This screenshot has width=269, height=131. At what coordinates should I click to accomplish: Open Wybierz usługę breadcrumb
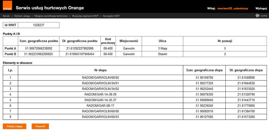point(22,16)
